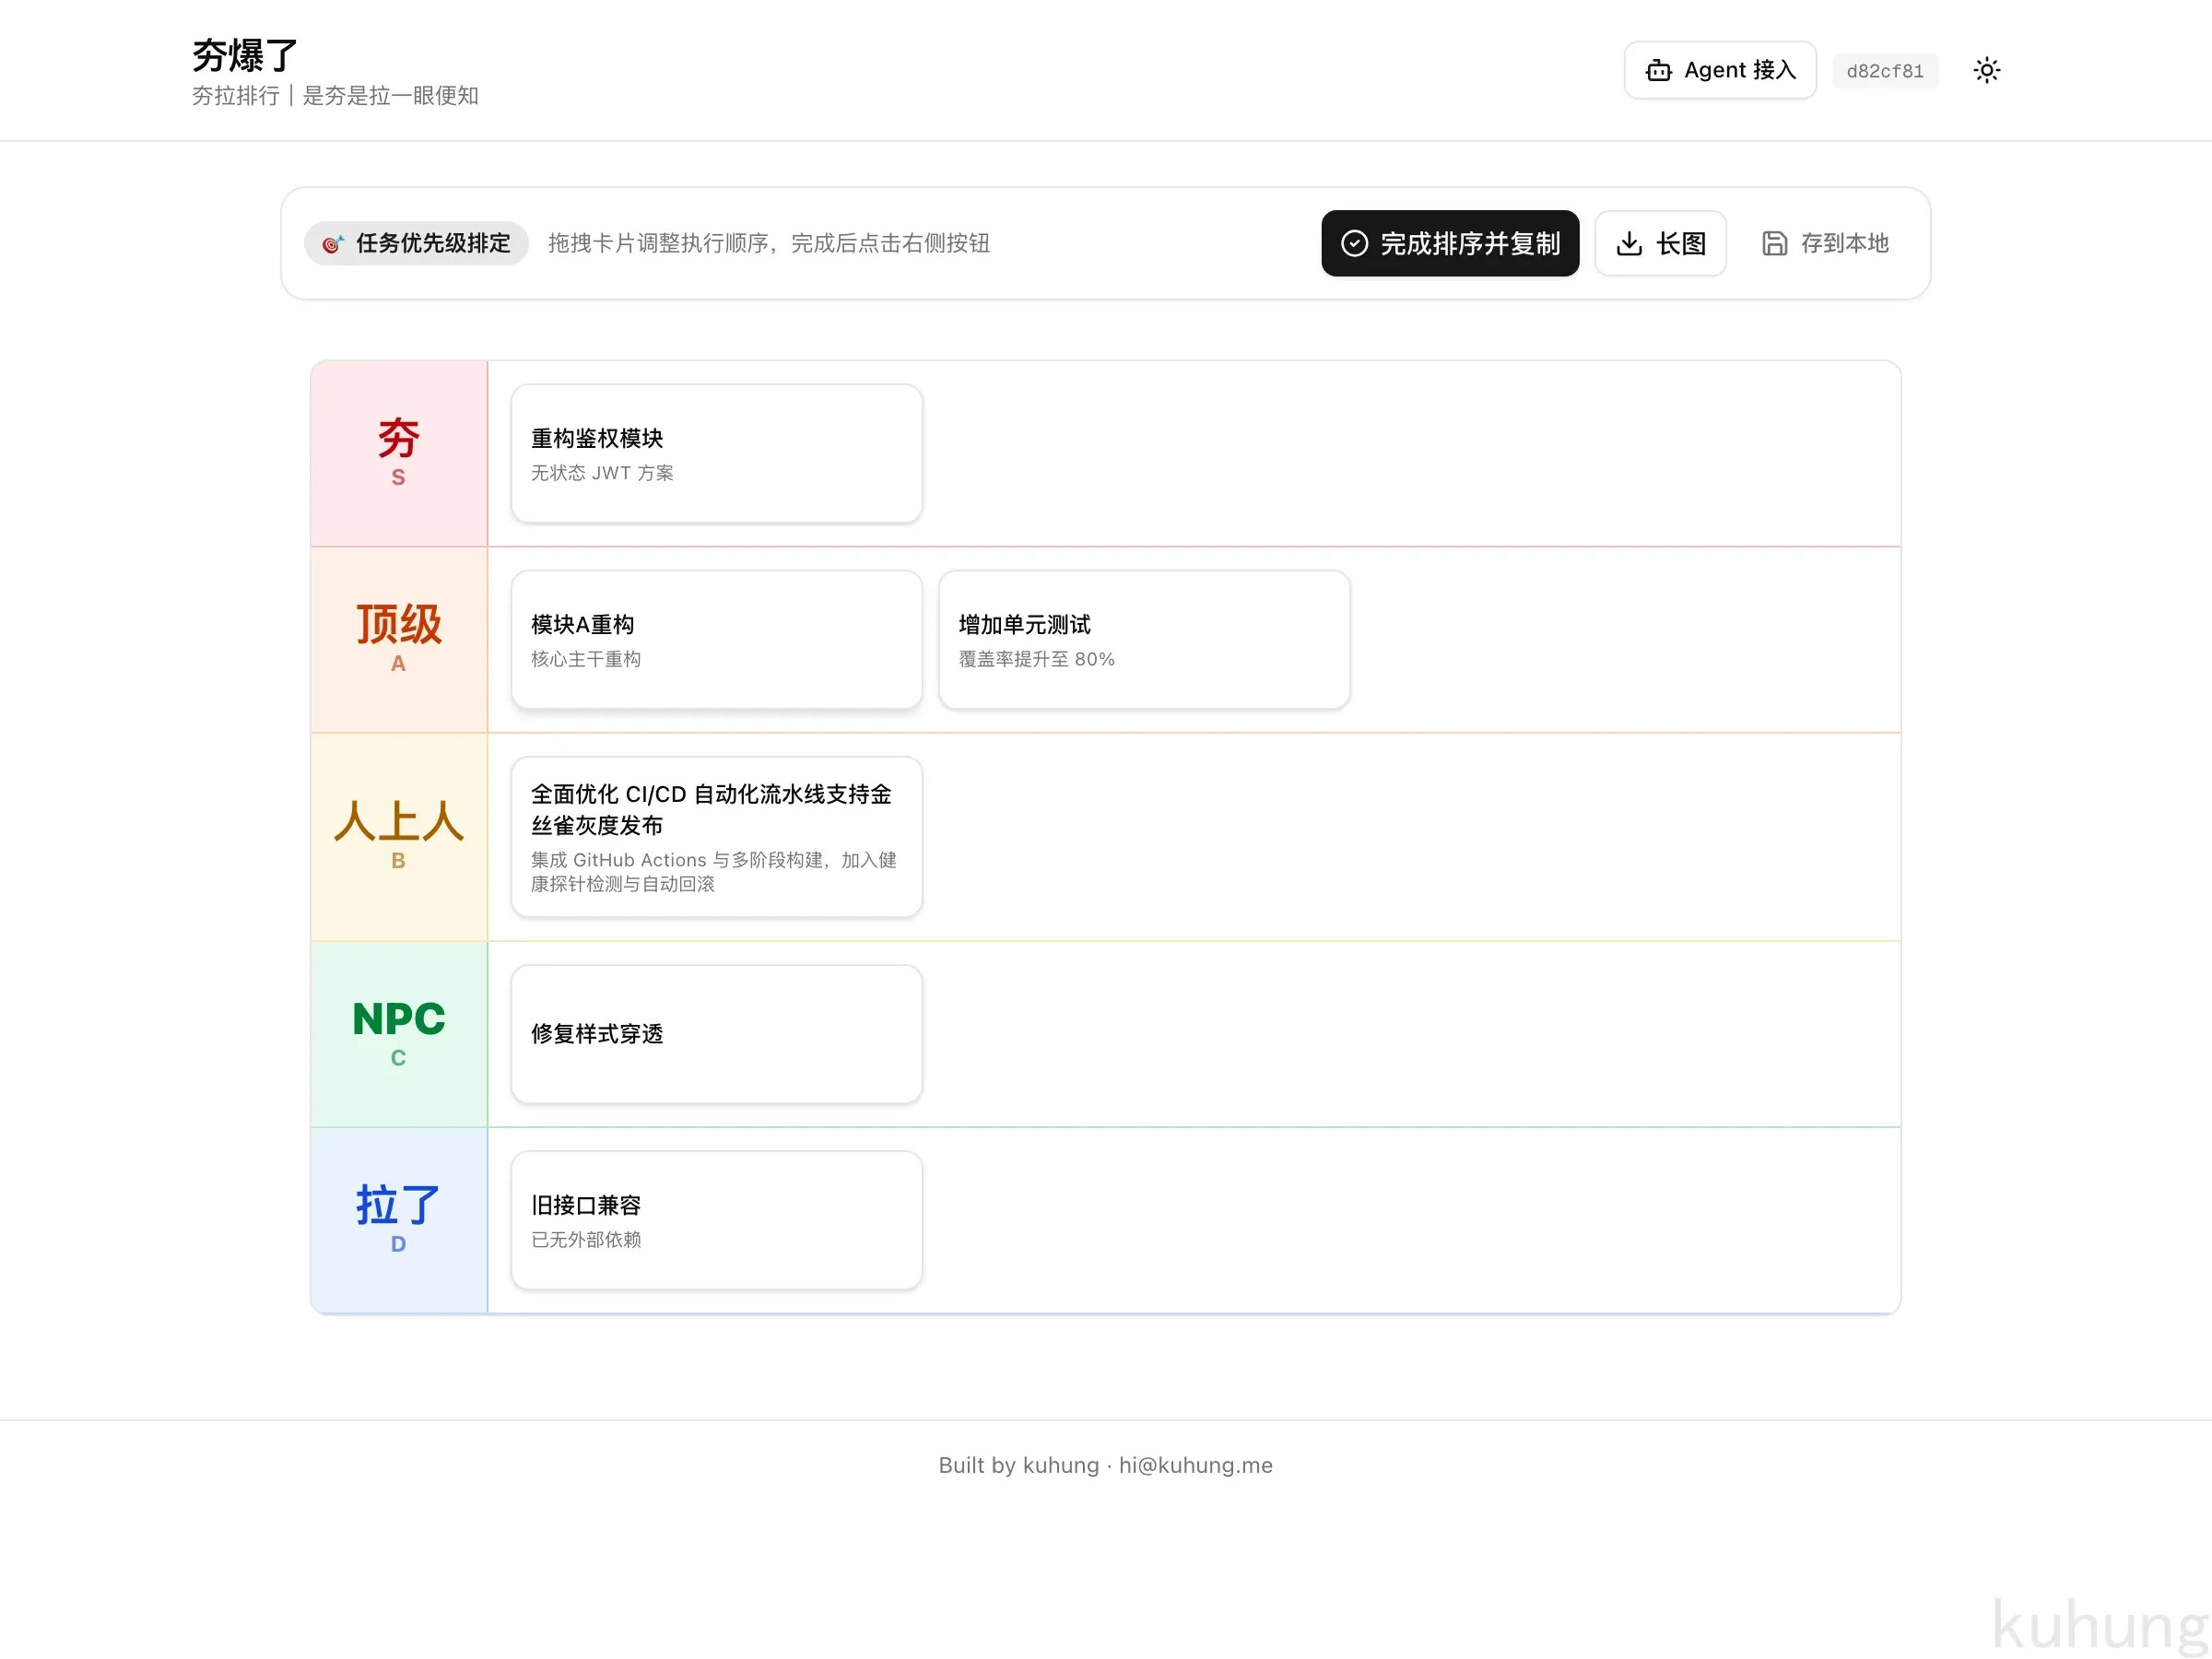Click the 人上人 B tier label
Image resolution: width=2212 pixels, height=1659 pixels.
click(x=398, y=836)
